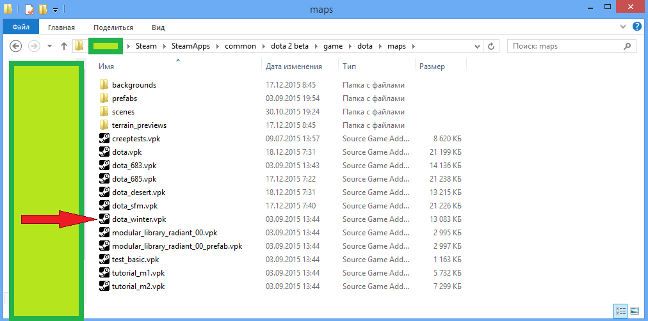Go up one folder level

click(63, 46)
